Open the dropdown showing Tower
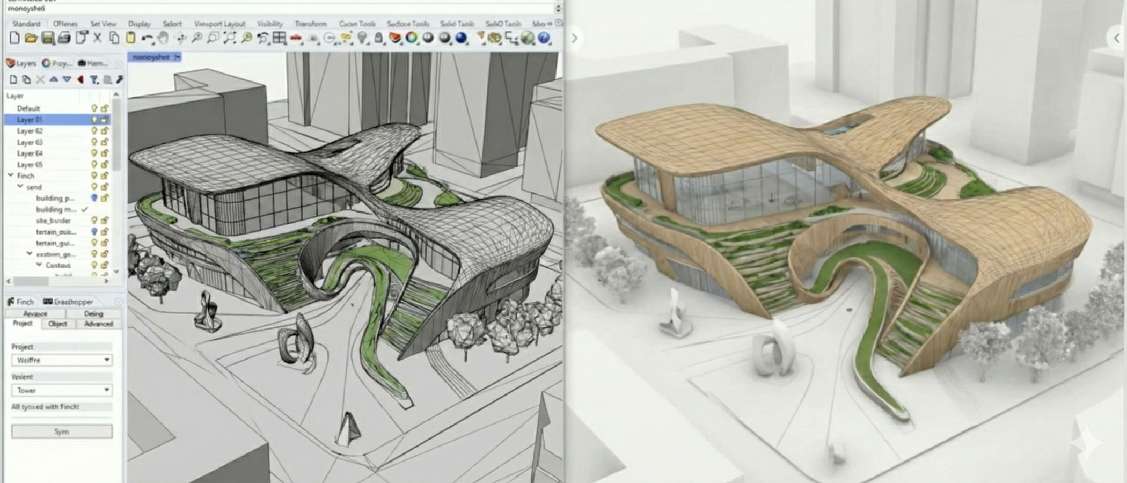Viewport: 1127px width, 483px height. (x=62, y=390)
